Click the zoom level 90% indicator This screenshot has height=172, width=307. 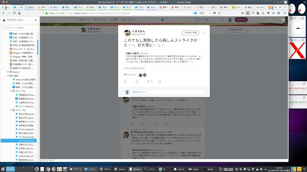[x=201, y=13]
